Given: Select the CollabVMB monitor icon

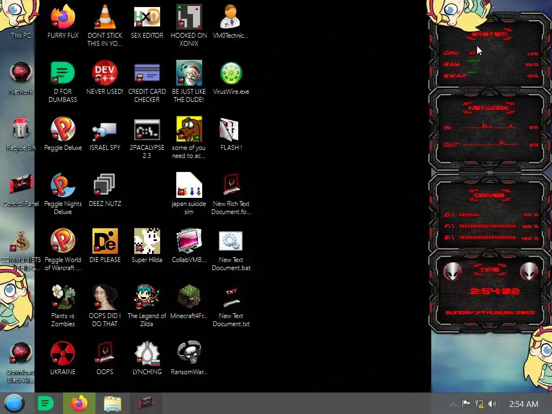Looking at the screenshot, I should coord(189,246).
